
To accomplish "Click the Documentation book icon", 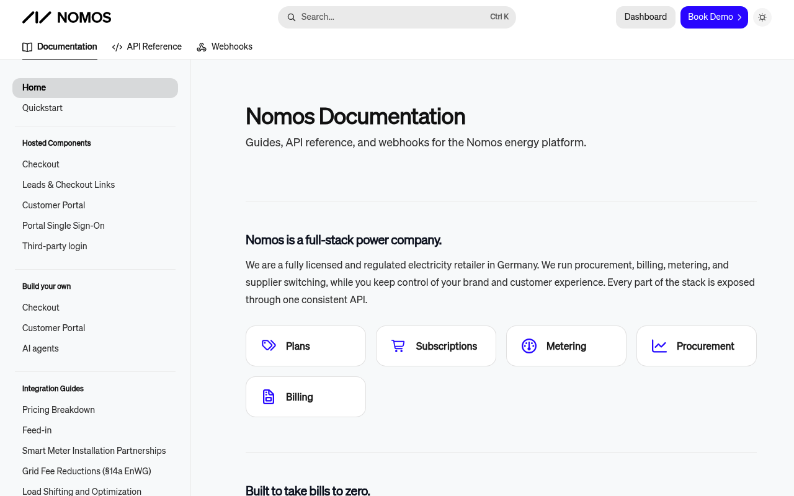I will click(27, 47).
